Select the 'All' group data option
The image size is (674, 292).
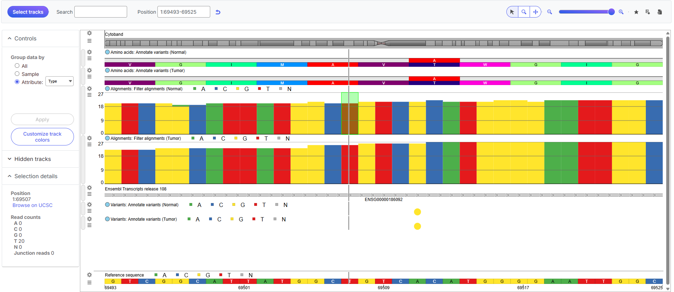click(17, 66)
